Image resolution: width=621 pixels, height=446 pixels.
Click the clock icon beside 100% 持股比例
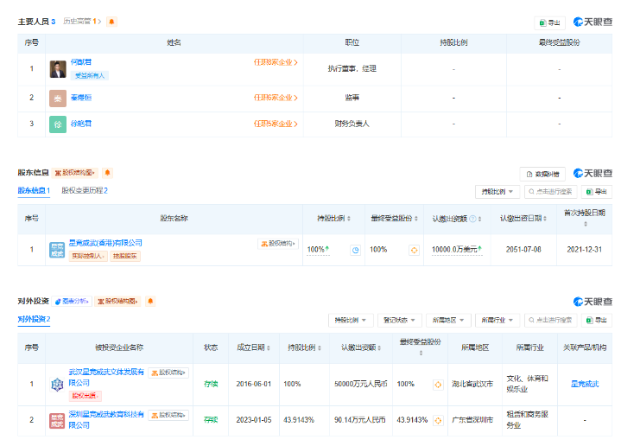355,250
